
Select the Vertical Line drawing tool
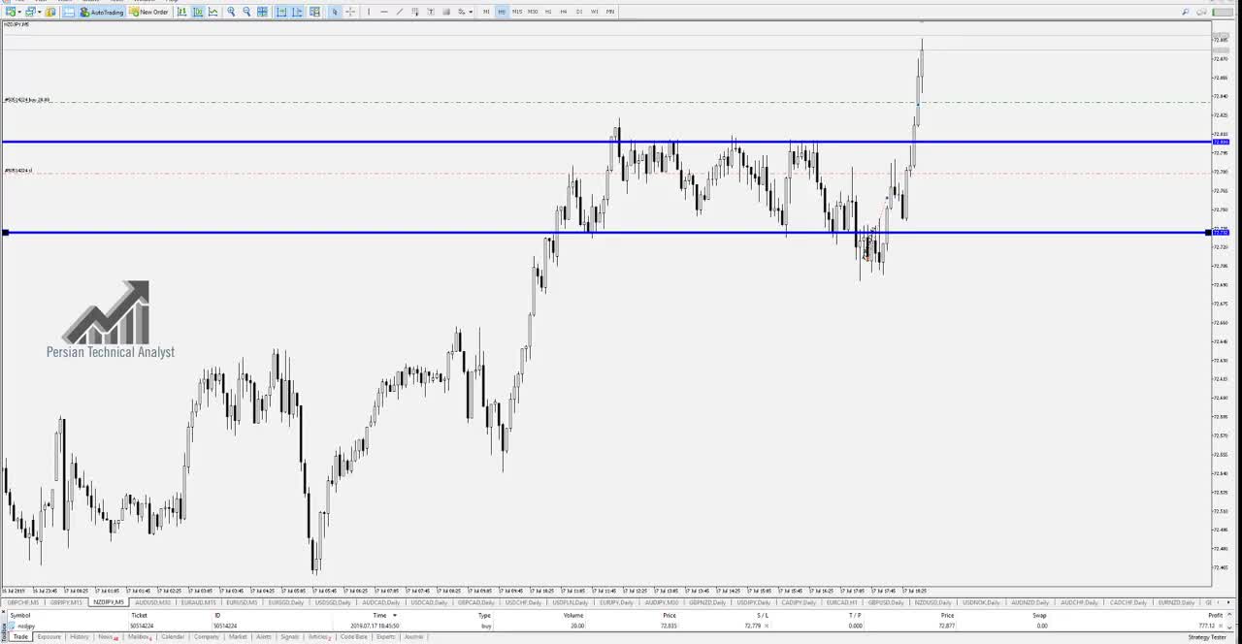[x=369, y=12]
